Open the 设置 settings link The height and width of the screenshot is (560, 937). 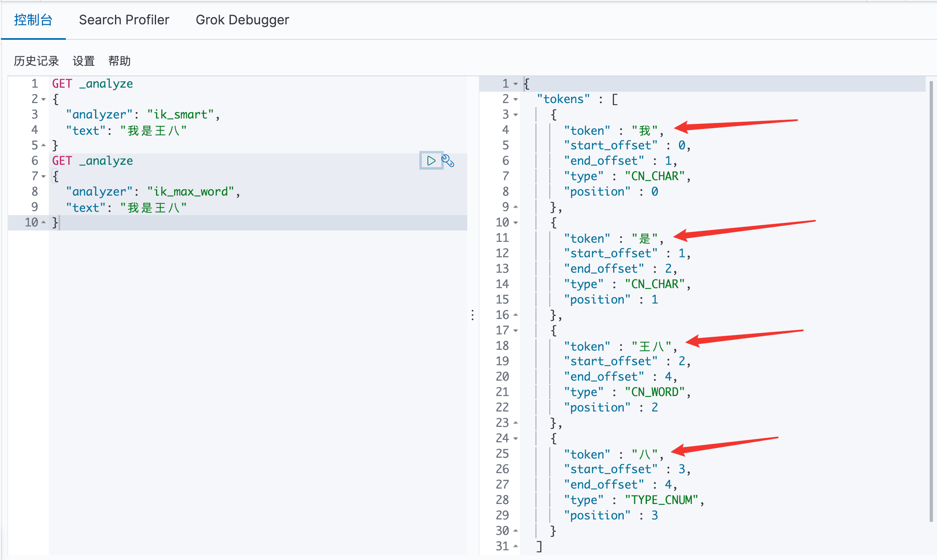click(83, 61)
